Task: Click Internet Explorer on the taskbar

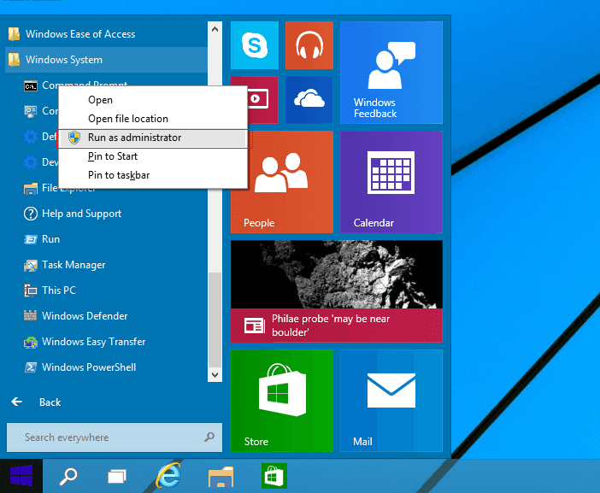Action: pyautogui.click(x=169, y=475)
